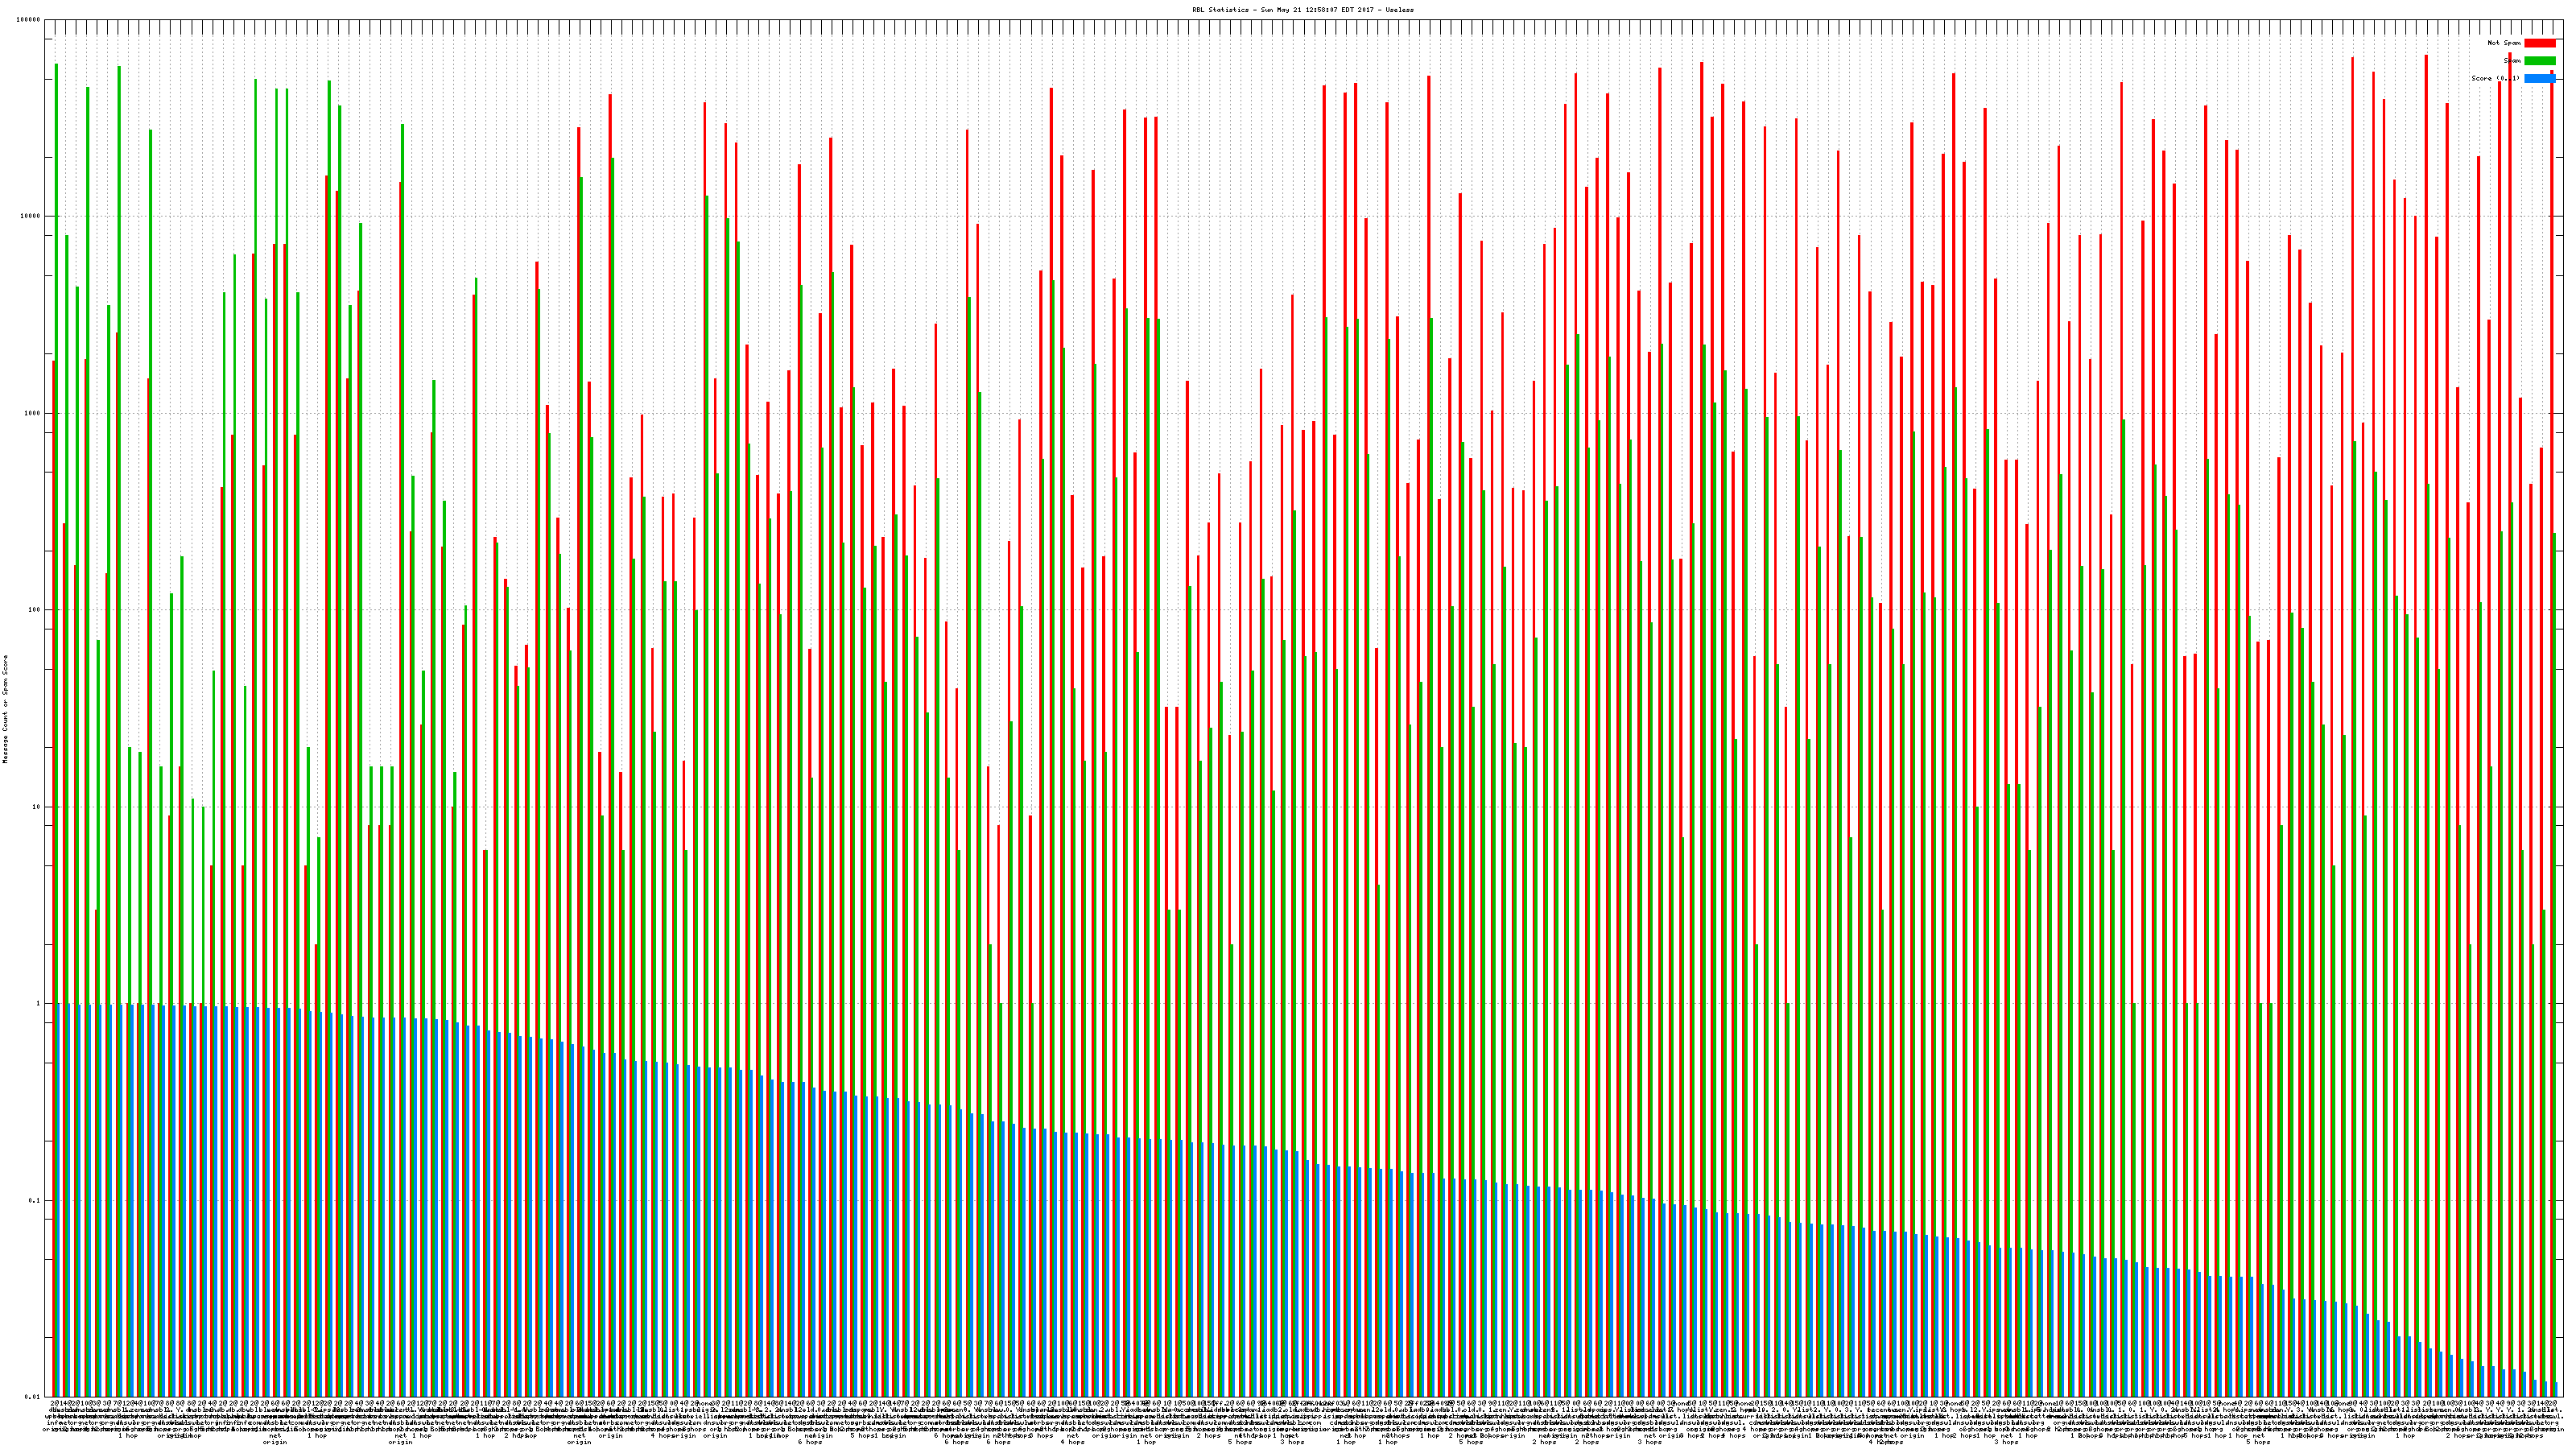This screenshot has width=2576, height=1449.
Task: Click the red Not Spam legend swatch
Action: [x=2539, y=43]
